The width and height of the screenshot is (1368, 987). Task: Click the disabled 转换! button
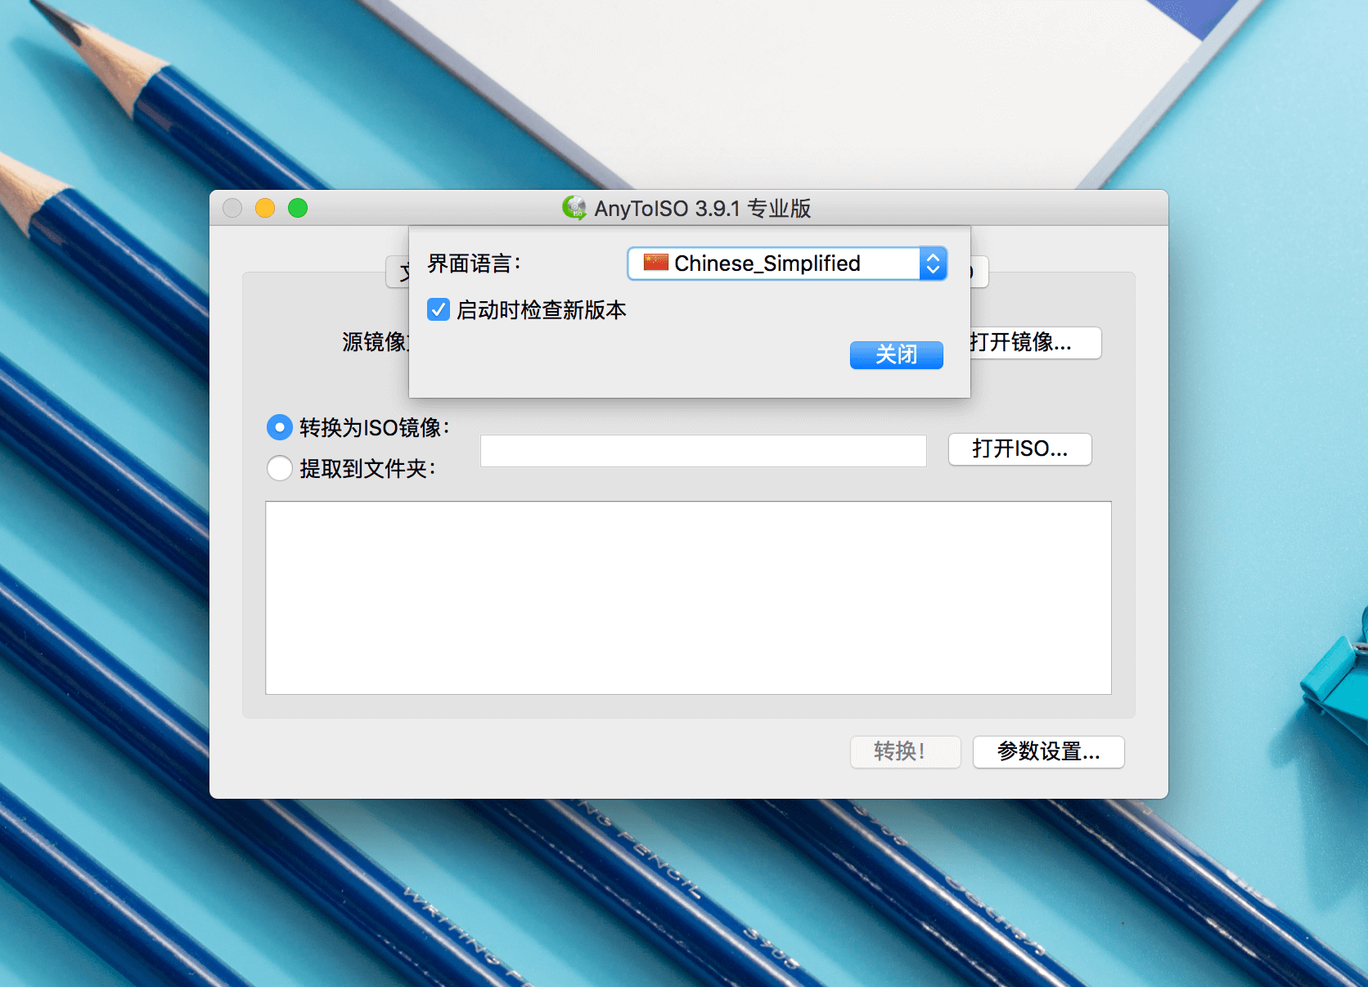point(906,752)
